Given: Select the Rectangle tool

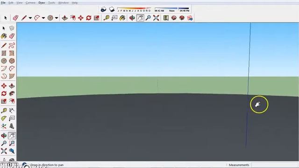Looking at the screenshot, I should click(x=4, y=53).
